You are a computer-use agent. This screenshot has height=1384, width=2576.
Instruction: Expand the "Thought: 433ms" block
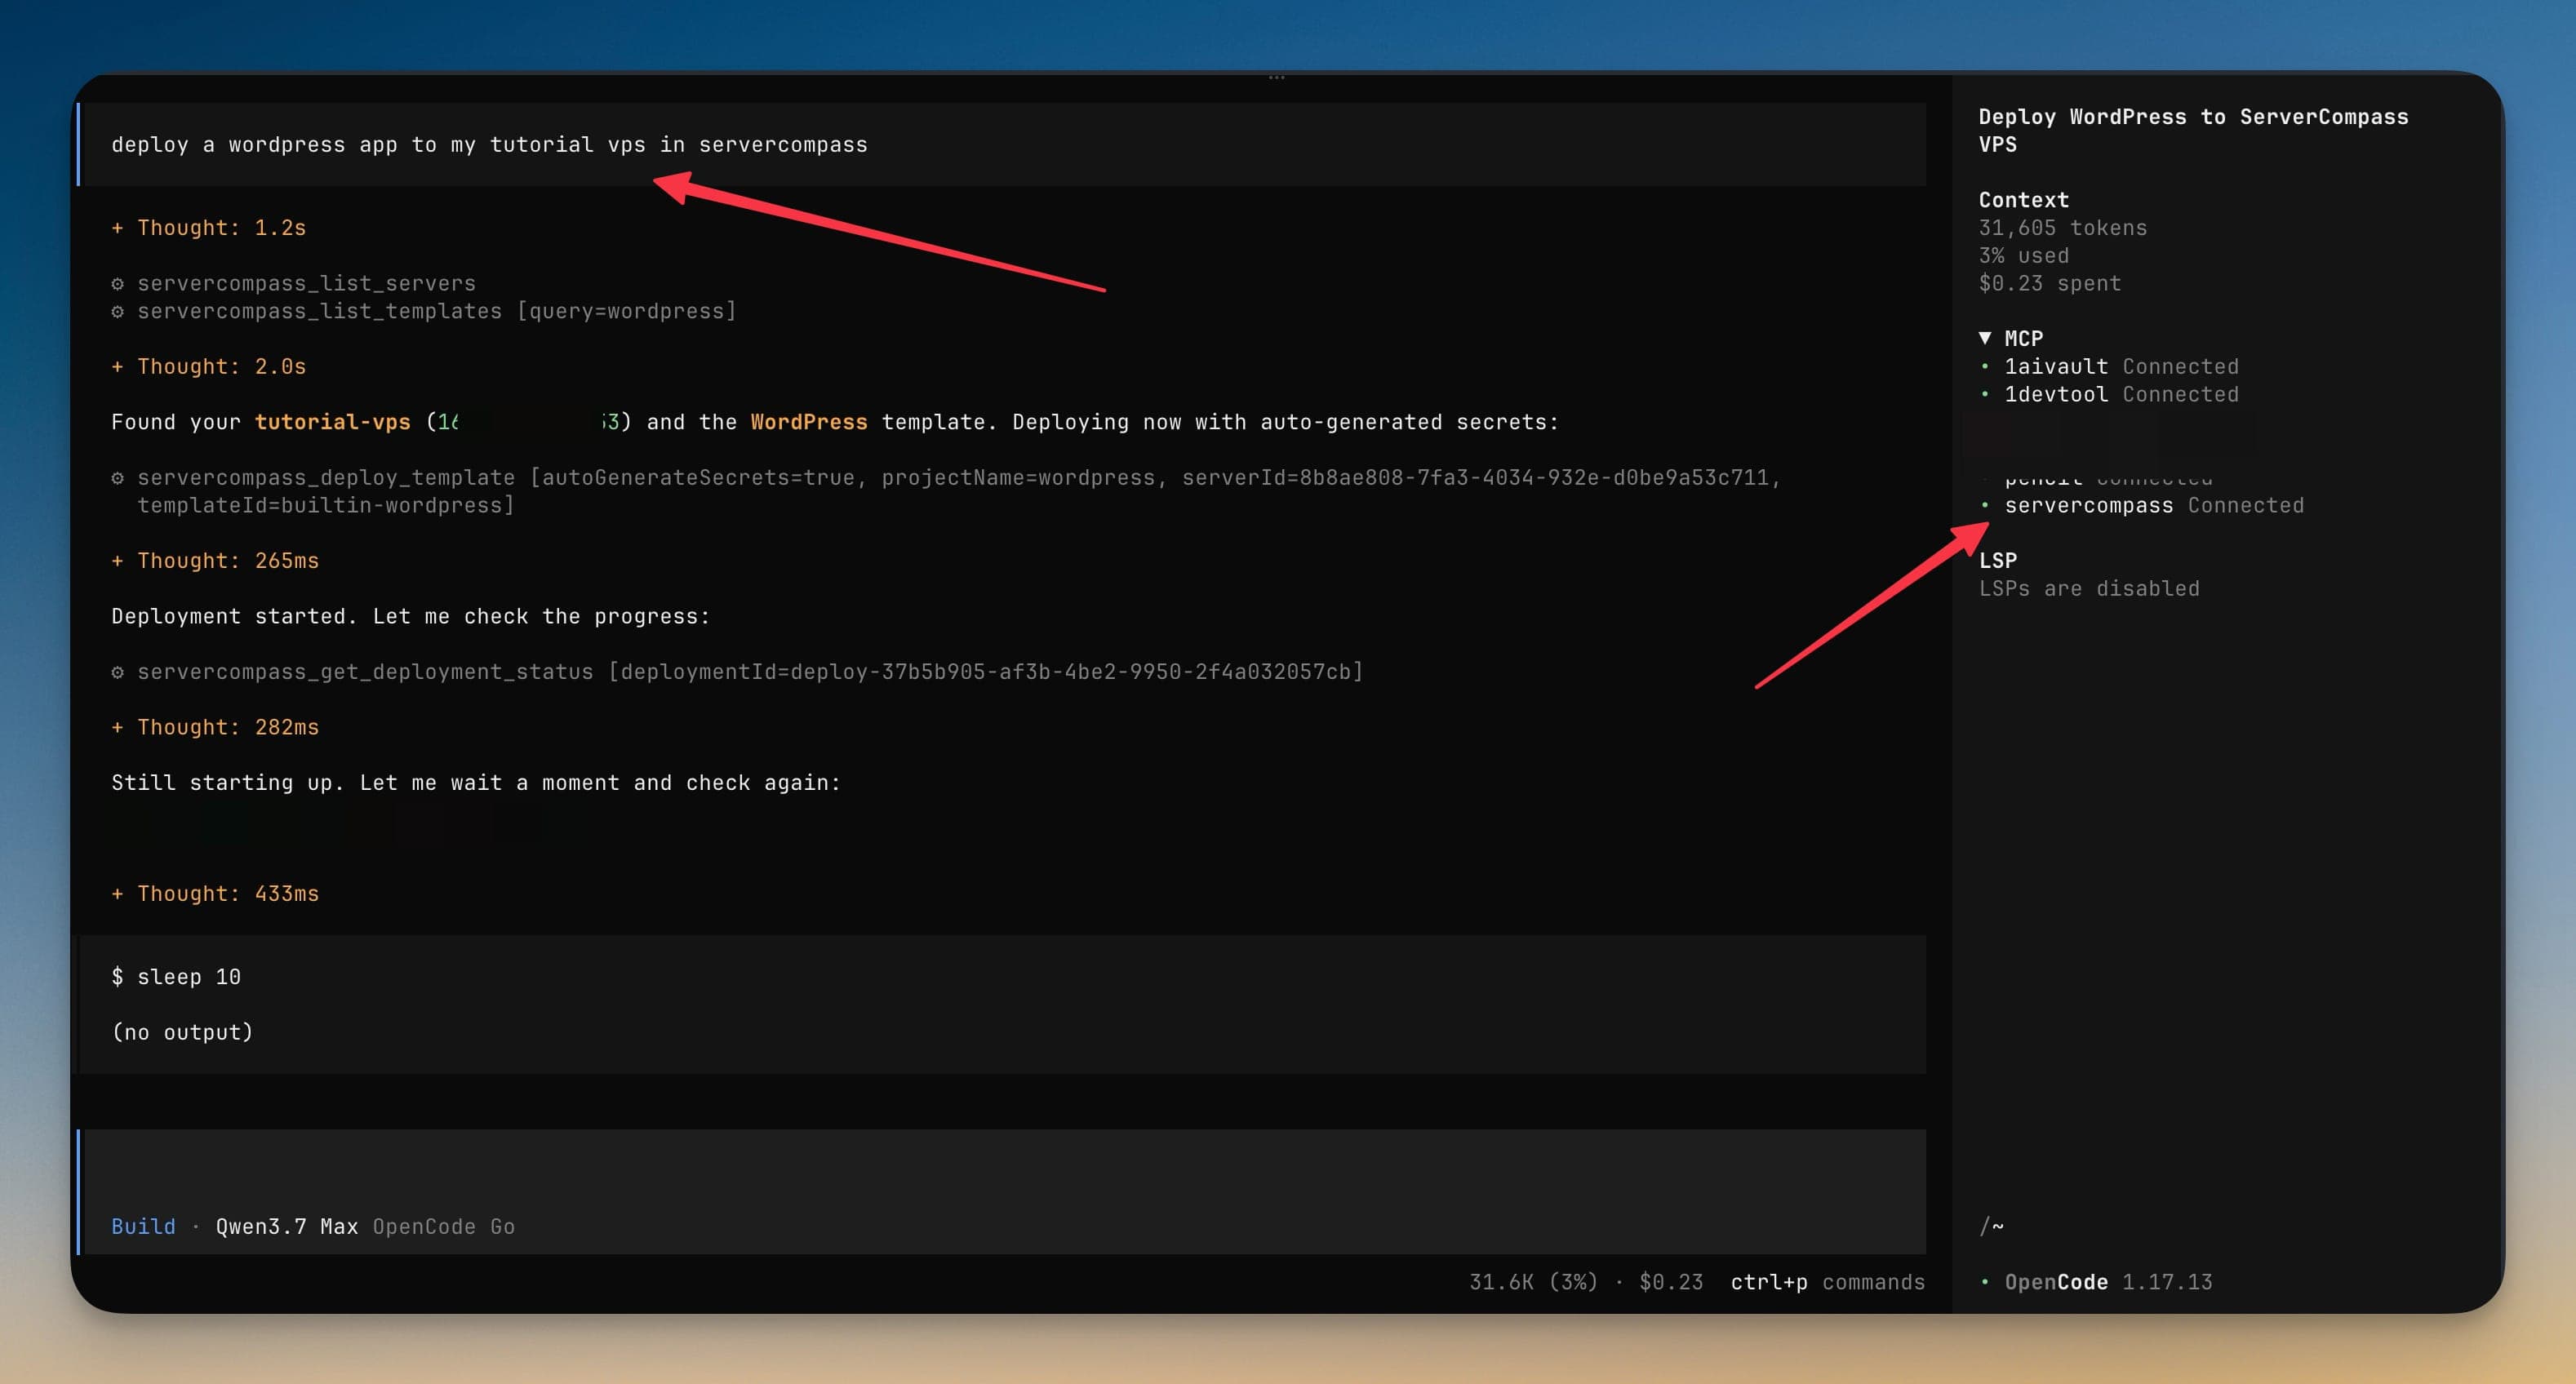(215, 894)
